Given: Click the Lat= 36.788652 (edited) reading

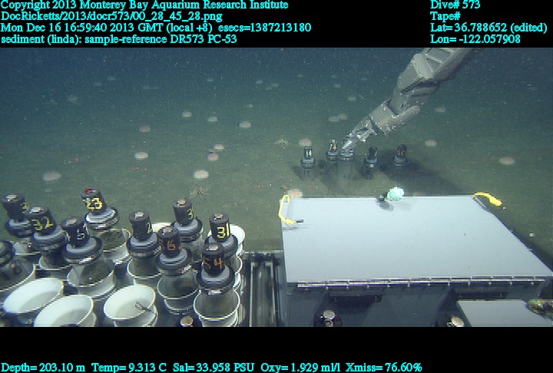Looking at the screenshot, I should [x=488, y=28].
